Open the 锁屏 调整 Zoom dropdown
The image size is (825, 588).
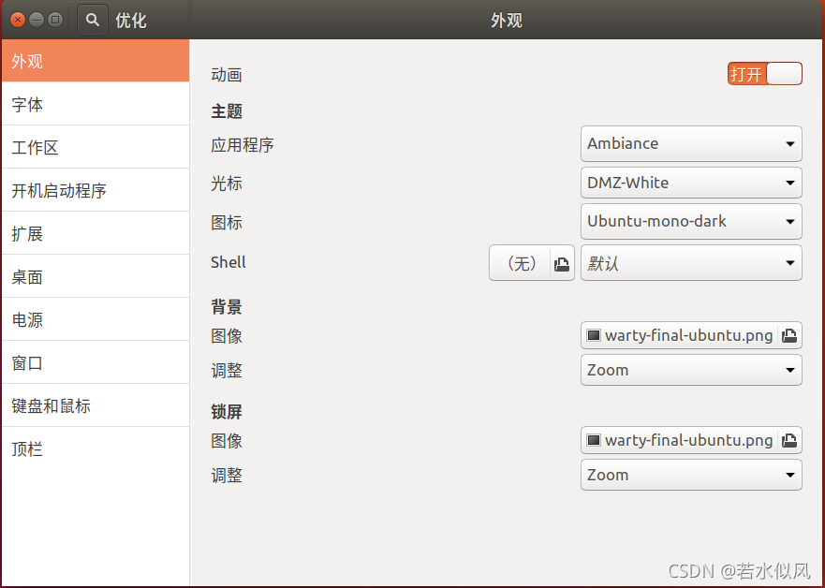coord(691,475)
